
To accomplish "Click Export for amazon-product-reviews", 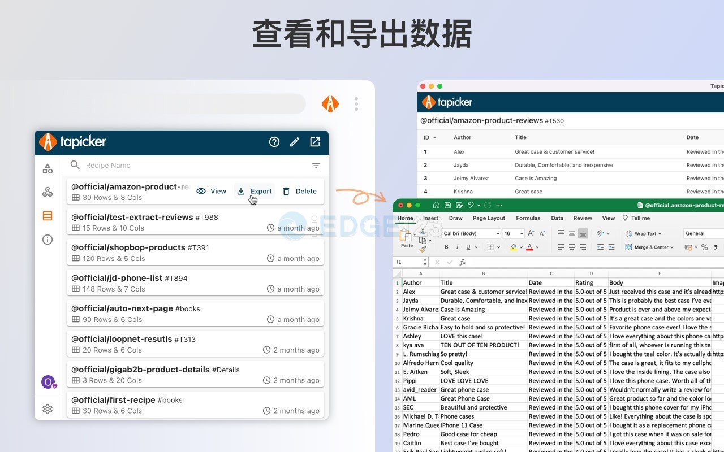I will (x=255, y=192).
